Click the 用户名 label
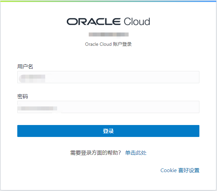 click(25, 66)
